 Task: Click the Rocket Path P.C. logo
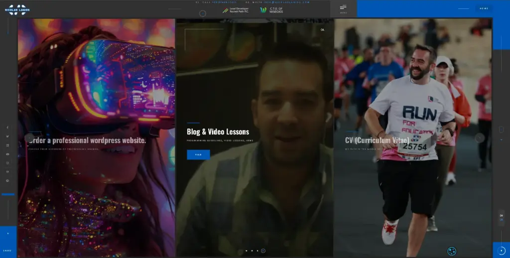click(x=236, y=10)
